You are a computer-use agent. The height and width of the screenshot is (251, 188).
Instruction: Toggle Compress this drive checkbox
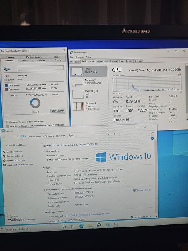pos(8,122)
